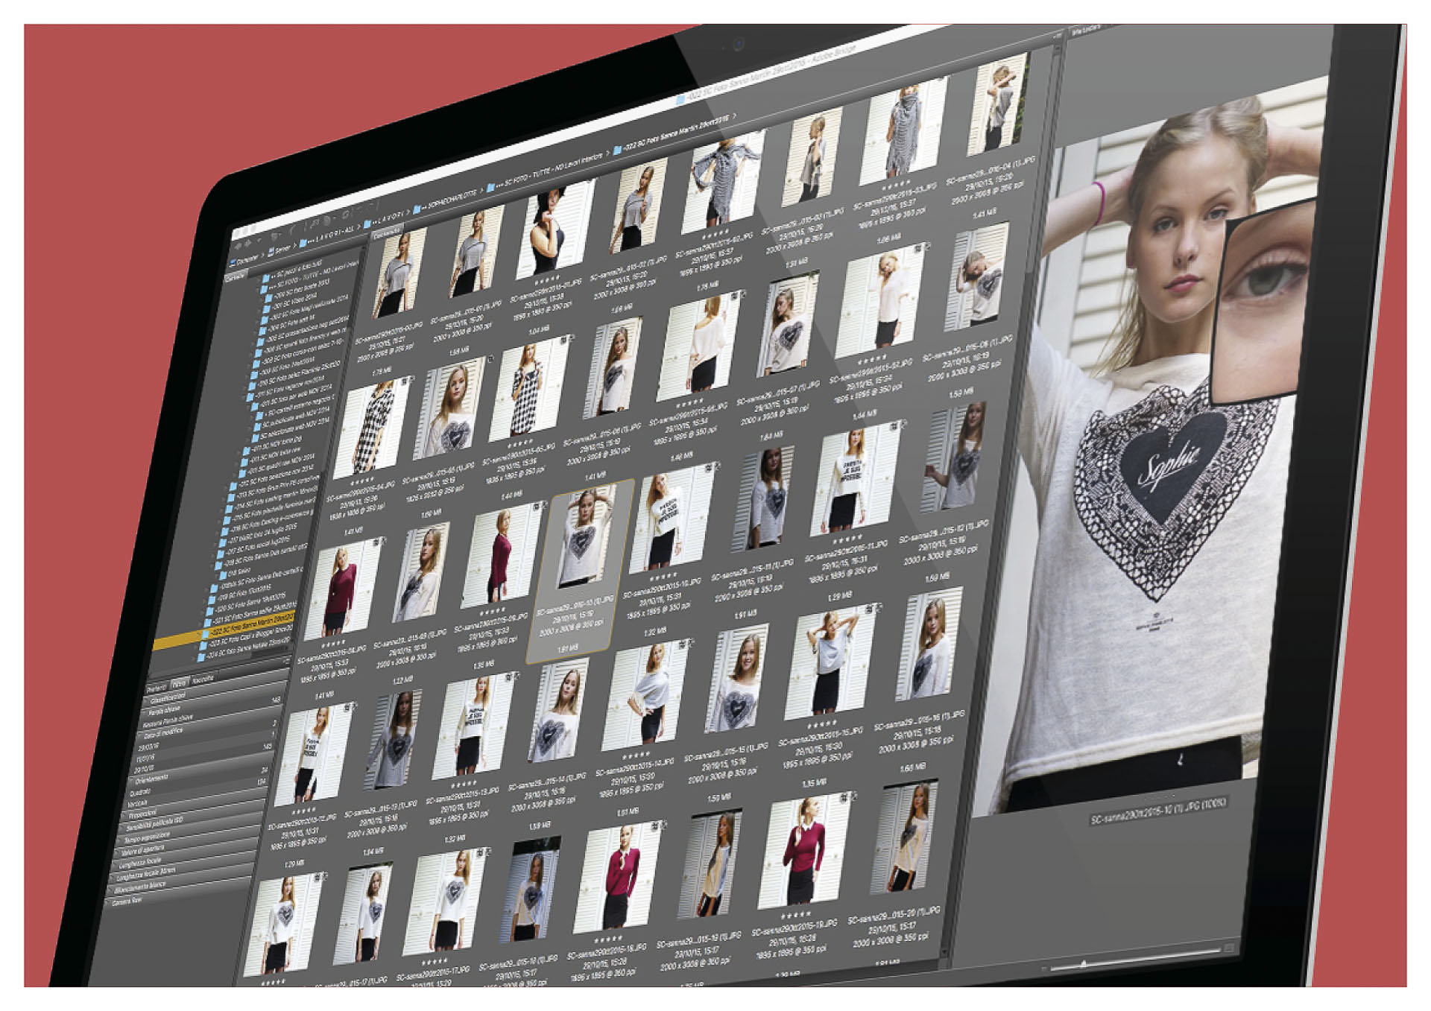Image resolution: width=1431 pixels, height=1011 pixels.
Task: Click the LAVORI folder icon in breadcrumb
Action: (x=367, y=224)
